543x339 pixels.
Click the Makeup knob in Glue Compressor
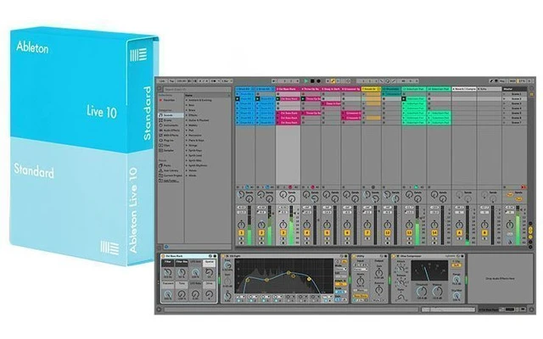point(438,292)
